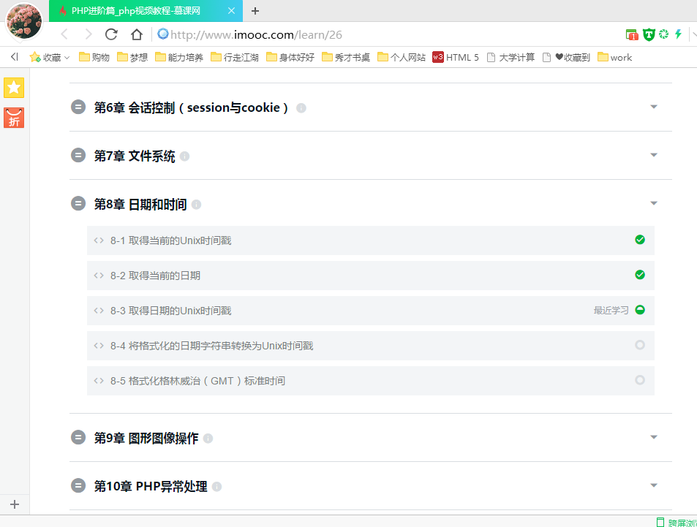Image resolution: width=697 pixels, height=527 pixels.
Task: Expand 第9章 图形图像操作 chapter
Action: (x=653, y=436)
